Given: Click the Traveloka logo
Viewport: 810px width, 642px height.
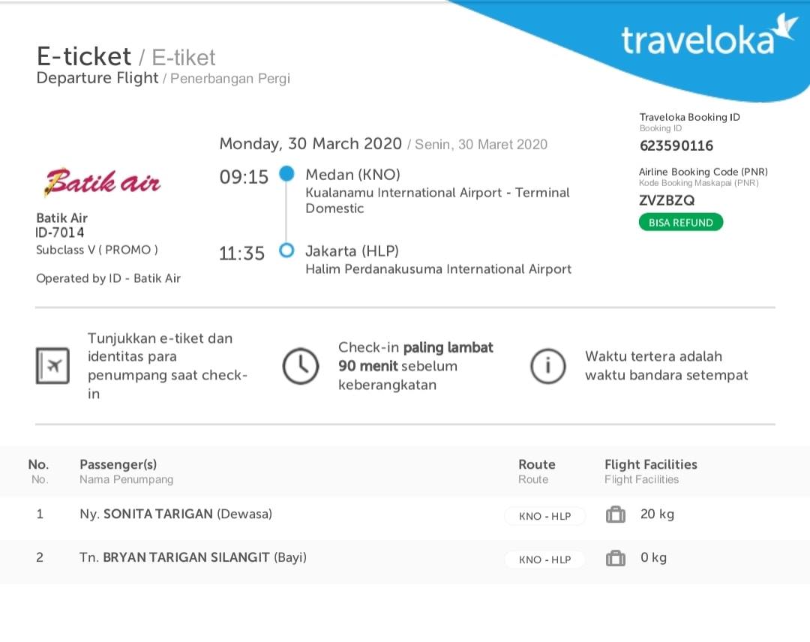Looking at the screenshot, I should 709,36.
